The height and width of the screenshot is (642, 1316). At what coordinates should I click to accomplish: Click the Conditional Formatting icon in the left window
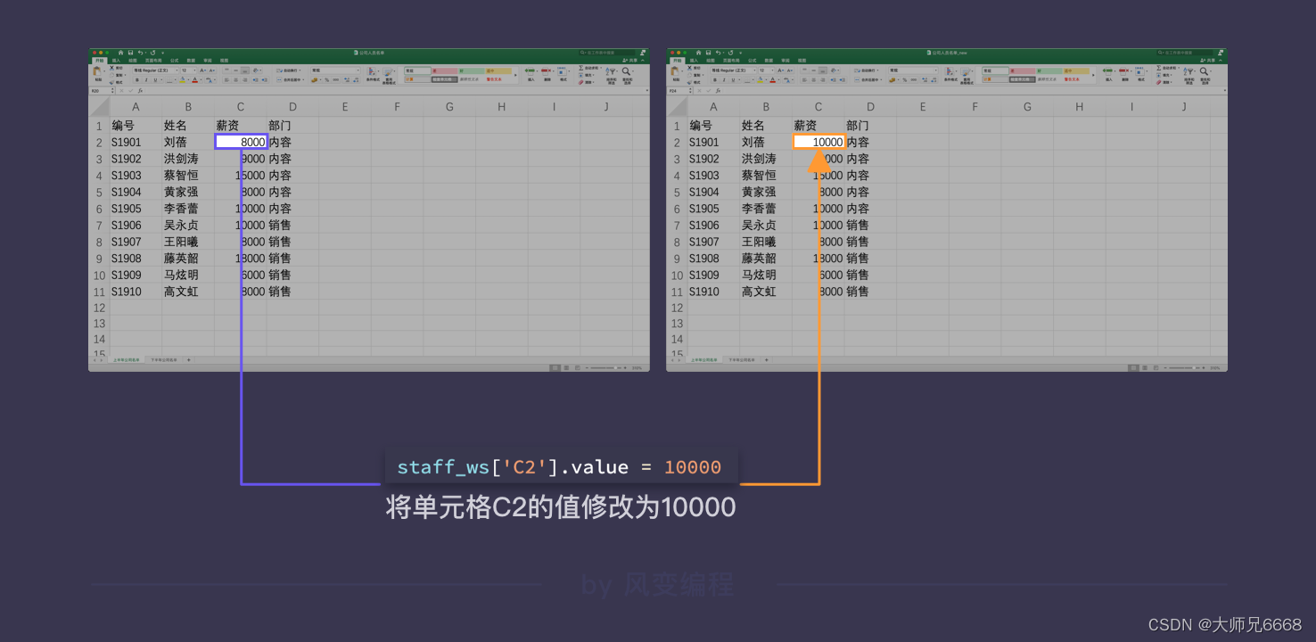coord(371,71)
